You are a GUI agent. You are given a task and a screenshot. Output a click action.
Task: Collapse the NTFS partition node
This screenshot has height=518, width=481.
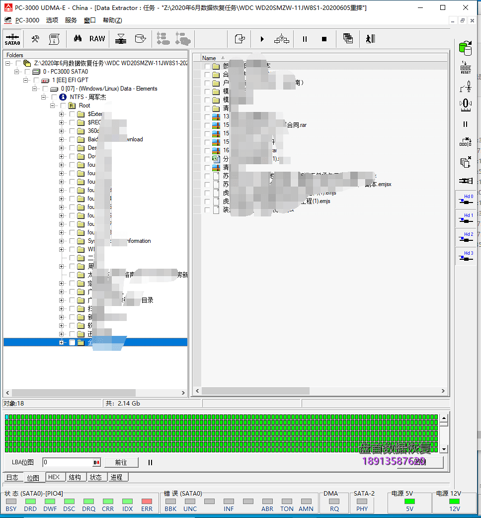43,97
